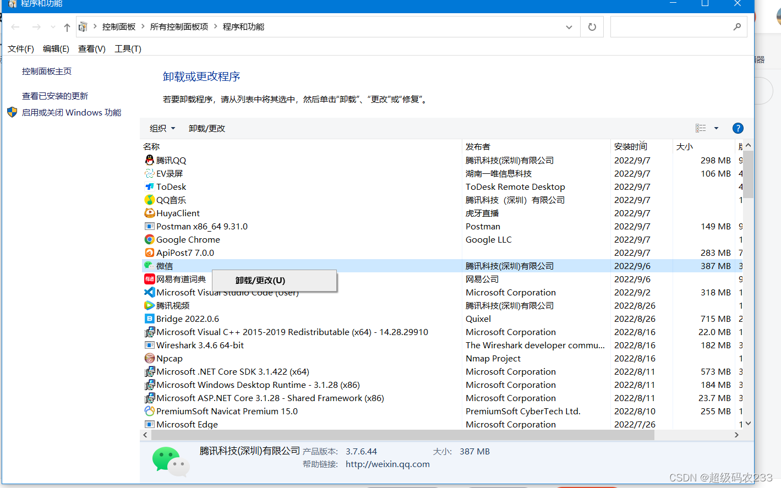Screen dimensions: 781x488
Task: Open the 组织 dropdown
Action: [162, 128]
